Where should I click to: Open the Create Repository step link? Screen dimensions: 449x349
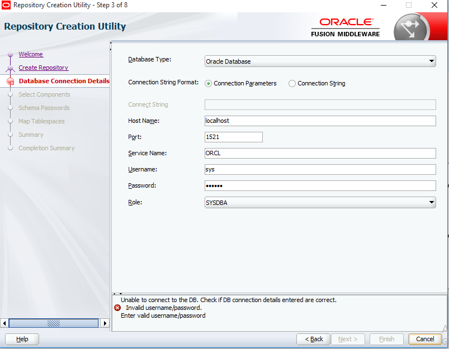43,68
